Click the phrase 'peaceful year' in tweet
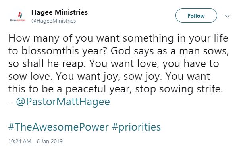Image resolution: width=241 pixels, height=150 pixels. coord(98,90)
